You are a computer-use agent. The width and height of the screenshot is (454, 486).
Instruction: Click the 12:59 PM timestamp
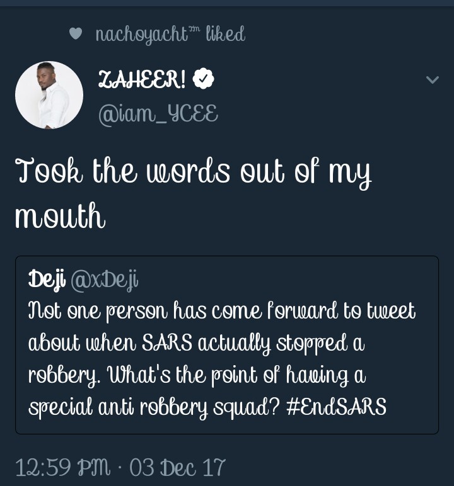[62, 467]
